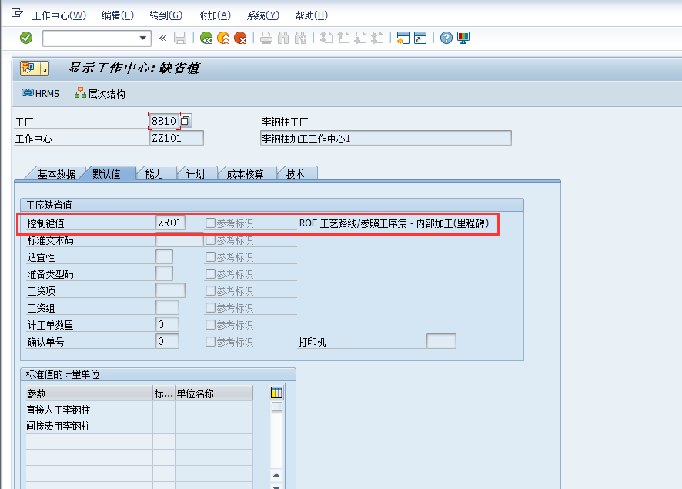Click the Save icon in the toolbar
The width and height of the screenshot is (682, 489).
[180, 37]
